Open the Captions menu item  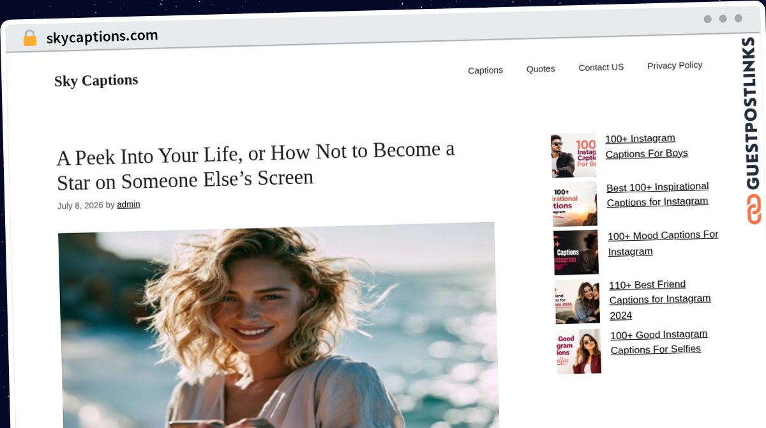click(x=485, y=70)
